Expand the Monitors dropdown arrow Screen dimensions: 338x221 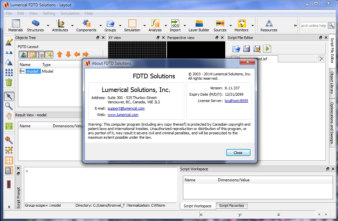pyautogui.click(x=253, y=26)
